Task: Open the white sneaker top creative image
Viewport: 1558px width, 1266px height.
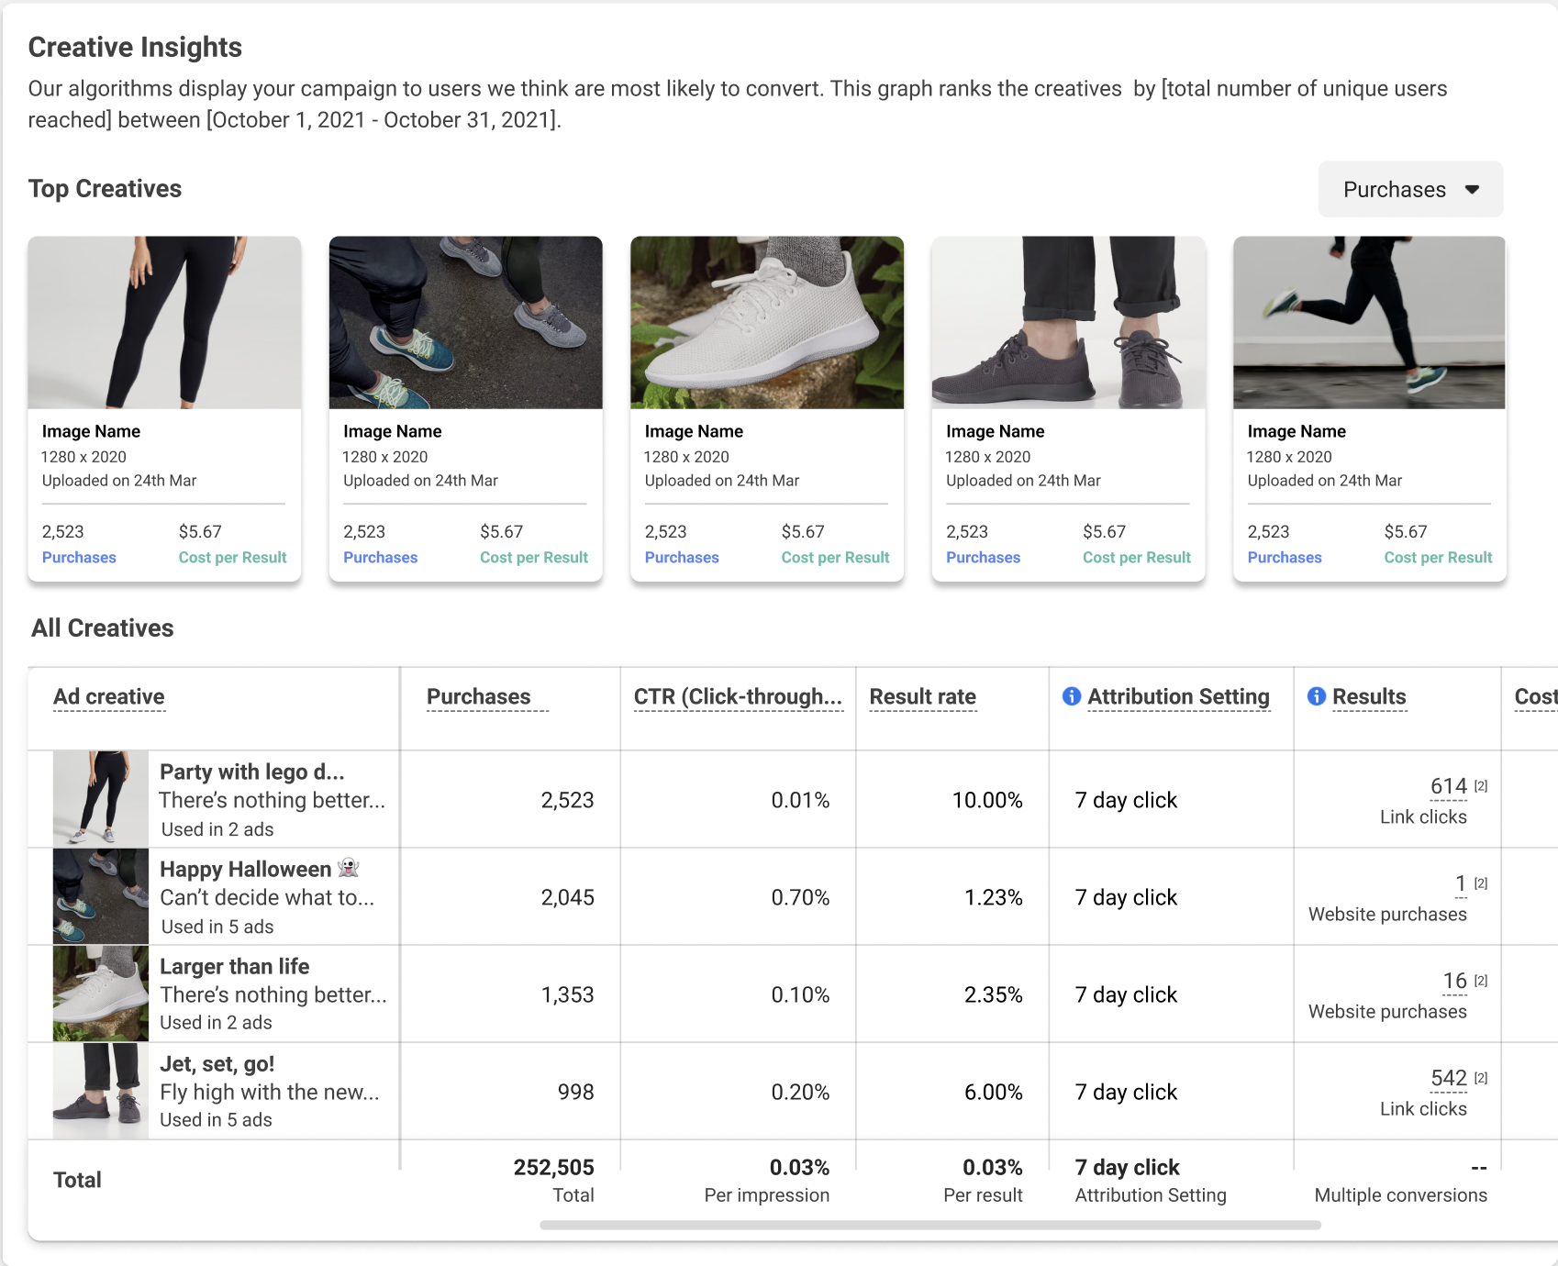Action: pos(767,323)
